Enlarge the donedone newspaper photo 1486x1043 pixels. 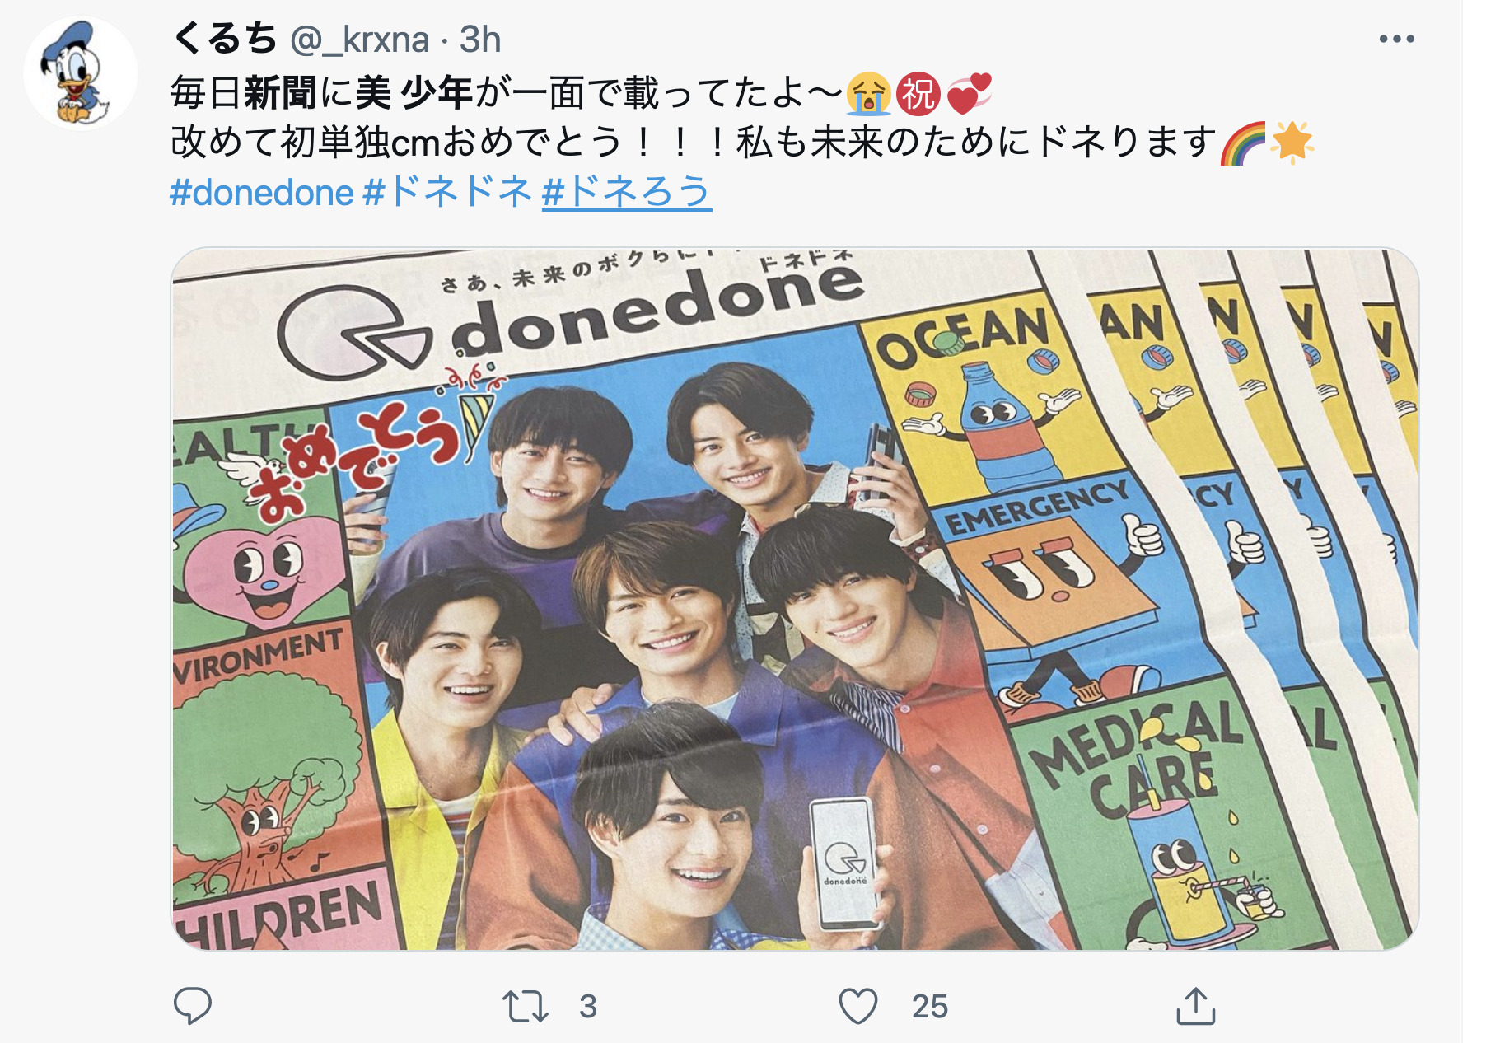795,599
